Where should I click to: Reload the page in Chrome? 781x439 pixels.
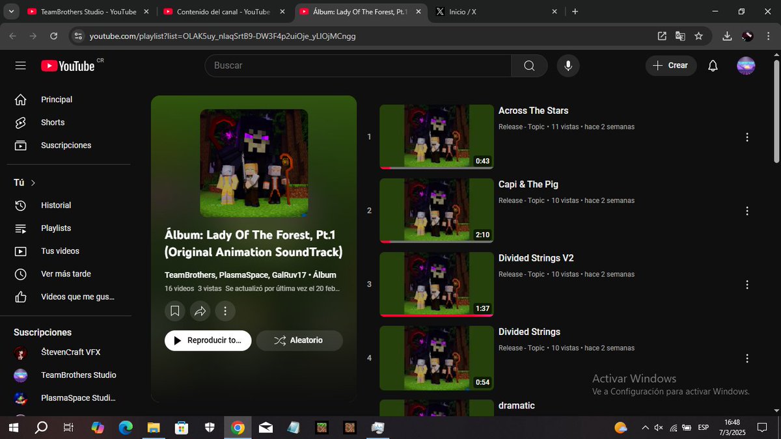pyautogui.click(x=54, y=36)
